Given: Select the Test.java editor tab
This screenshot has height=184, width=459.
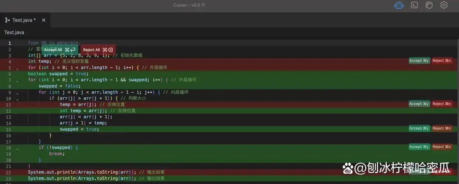Looking at the screenshot, I should pos(24,20).
